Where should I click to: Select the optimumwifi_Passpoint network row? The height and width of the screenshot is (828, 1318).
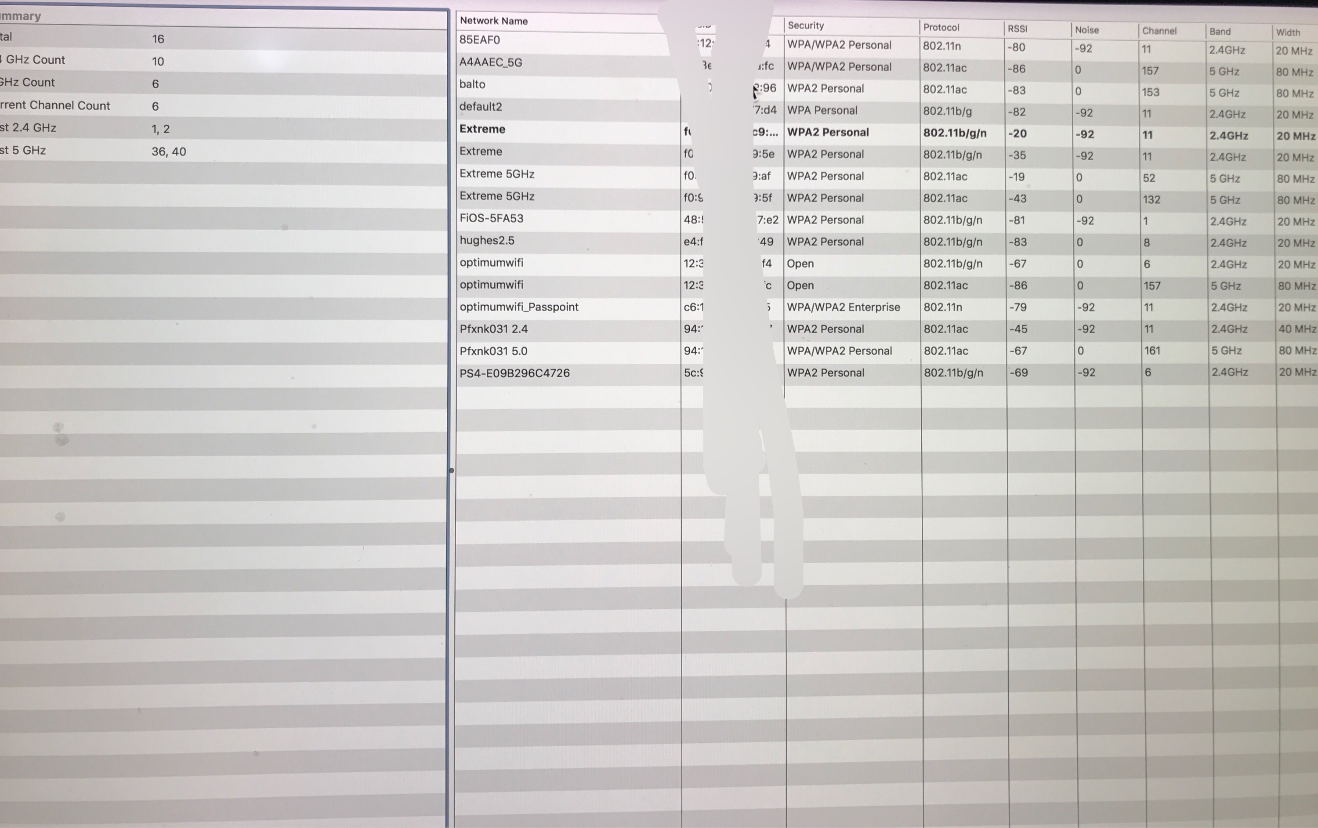pos(518,307)
